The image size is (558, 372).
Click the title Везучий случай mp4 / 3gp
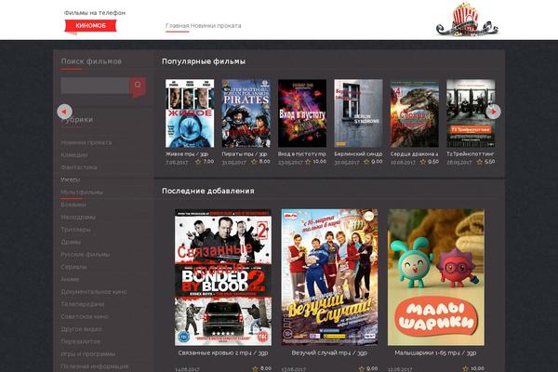coord(329,353)
